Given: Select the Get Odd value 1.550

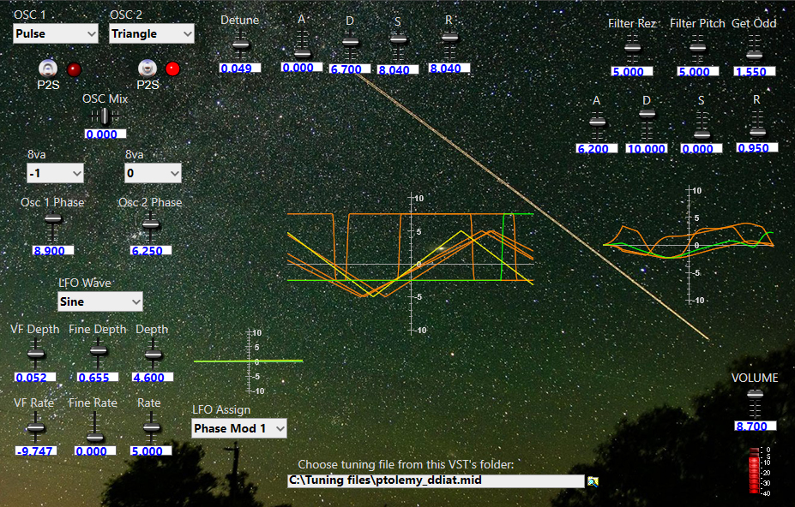Looking at the screenshot, I should coord(755,71).
